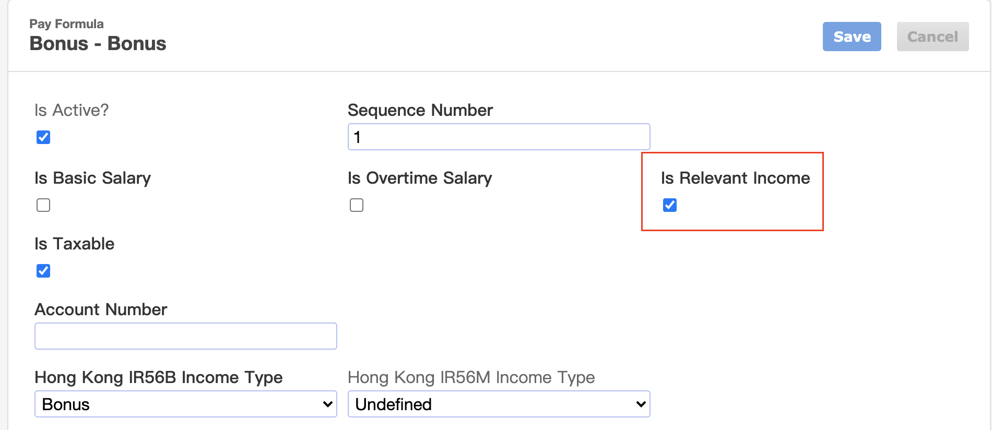Tick the Is Overtime Salary checkbox

(357, 205)
